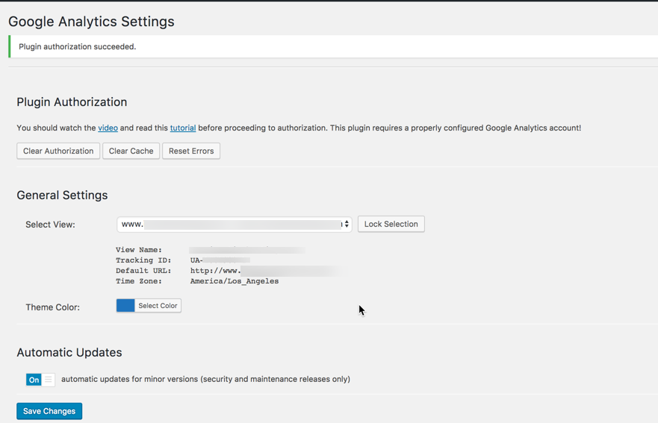Image resolution: width=658 pixels, height=423 pixels.
Task: Open the tutorial link
Action: click(182, 128)
